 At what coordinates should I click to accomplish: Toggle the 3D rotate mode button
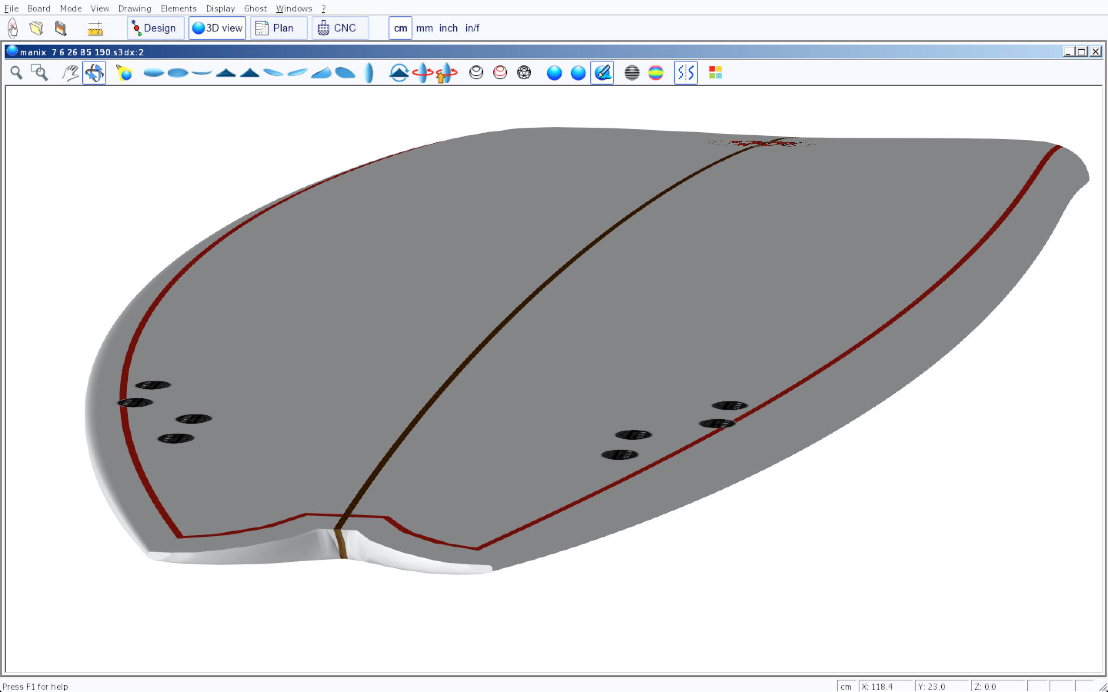pos(94,73)
